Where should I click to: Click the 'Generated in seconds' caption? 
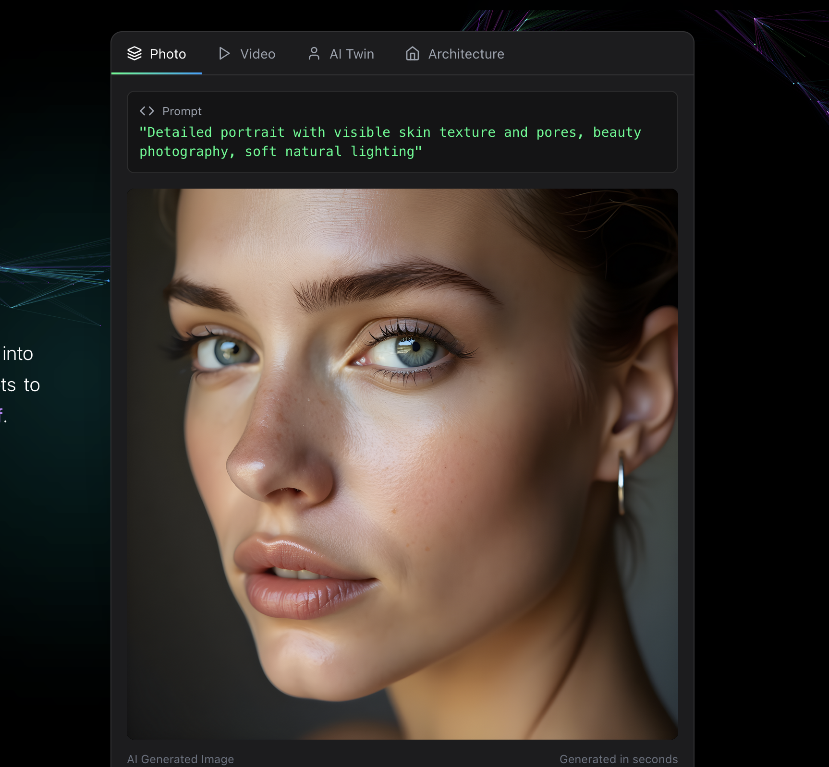click(619, 759)
